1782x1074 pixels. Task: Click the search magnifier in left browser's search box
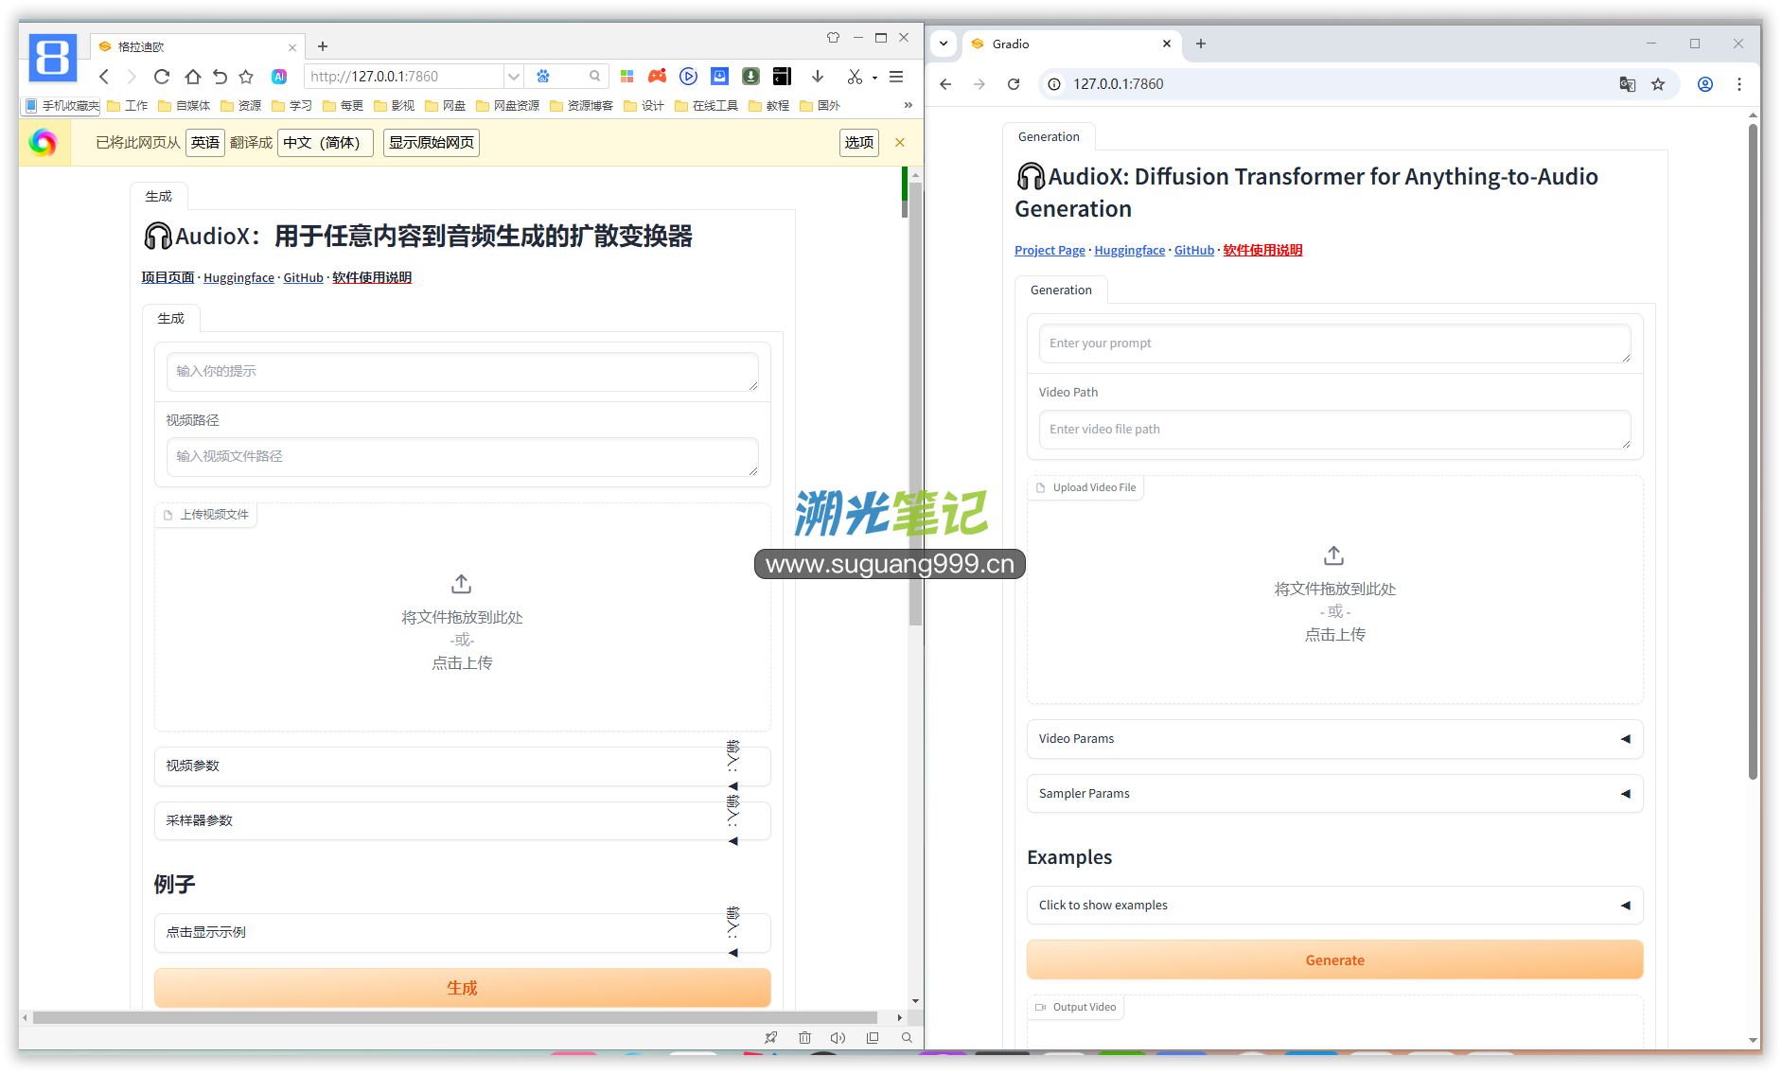click(594, 76)
